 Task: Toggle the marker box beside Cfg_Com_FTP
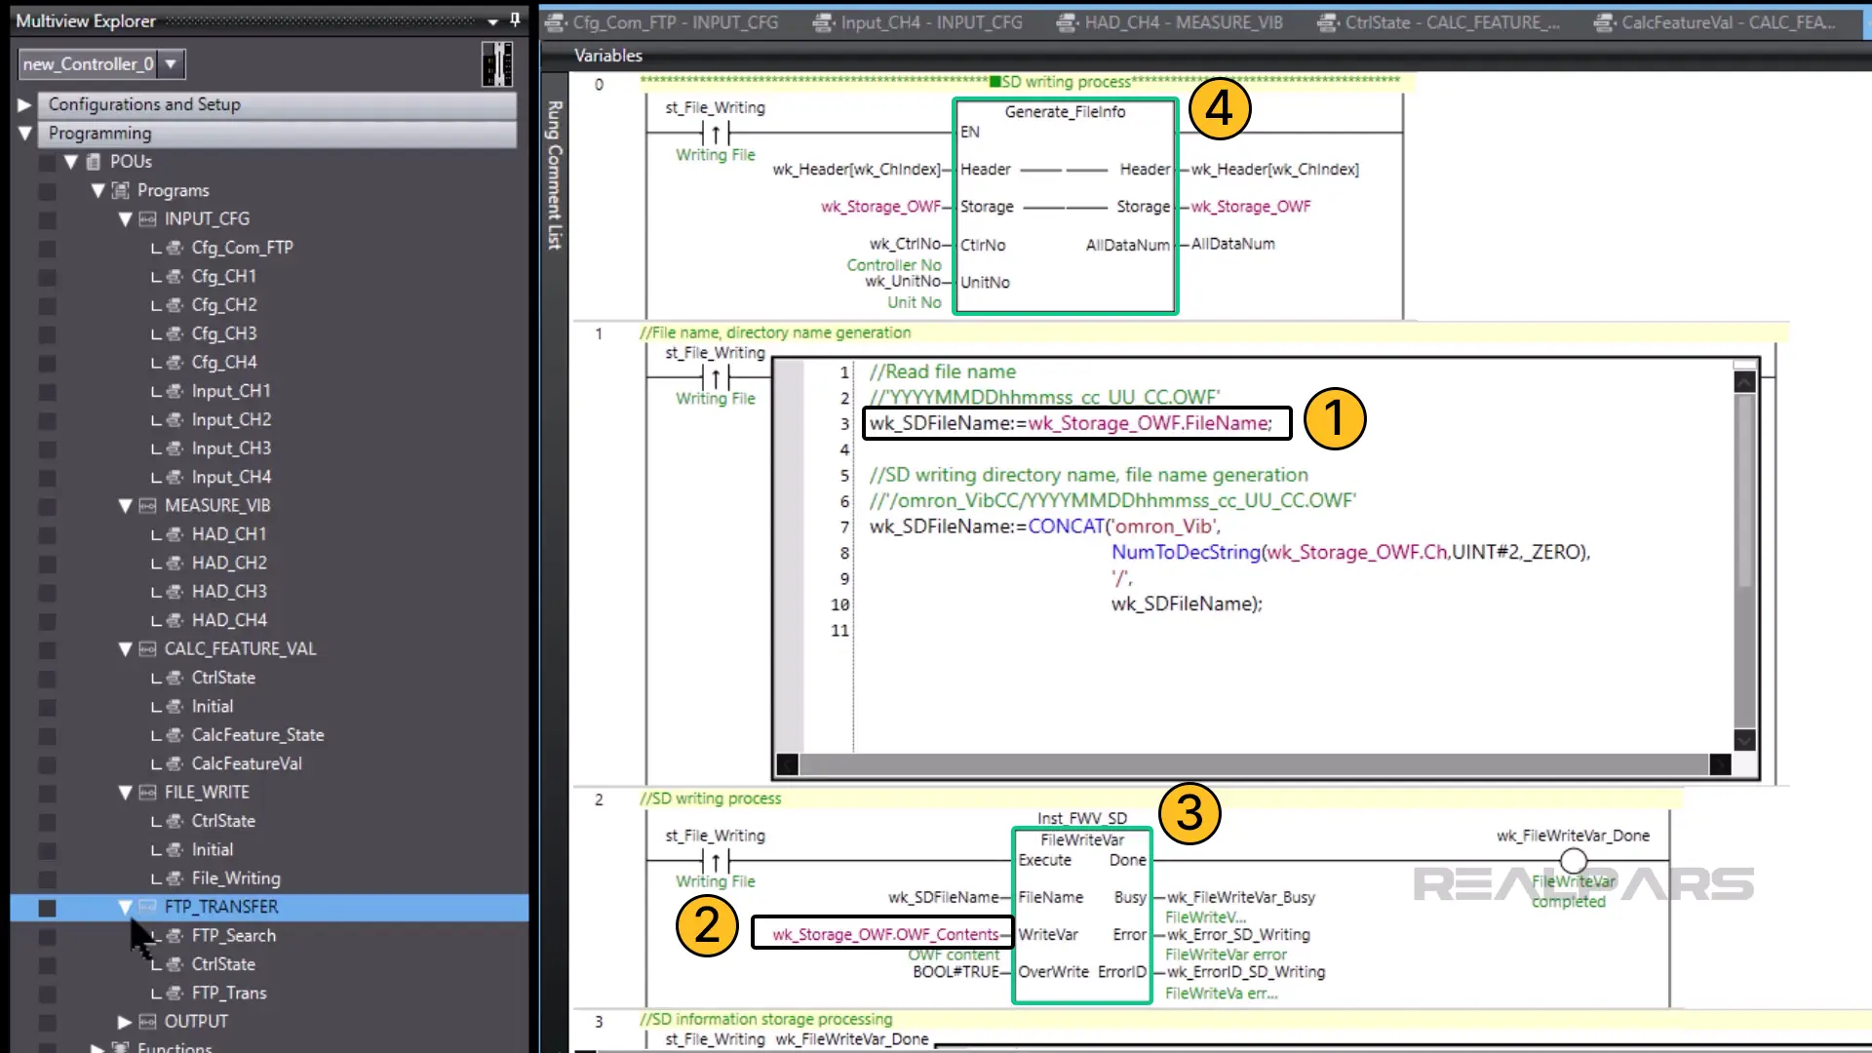(x=47, y=249)
